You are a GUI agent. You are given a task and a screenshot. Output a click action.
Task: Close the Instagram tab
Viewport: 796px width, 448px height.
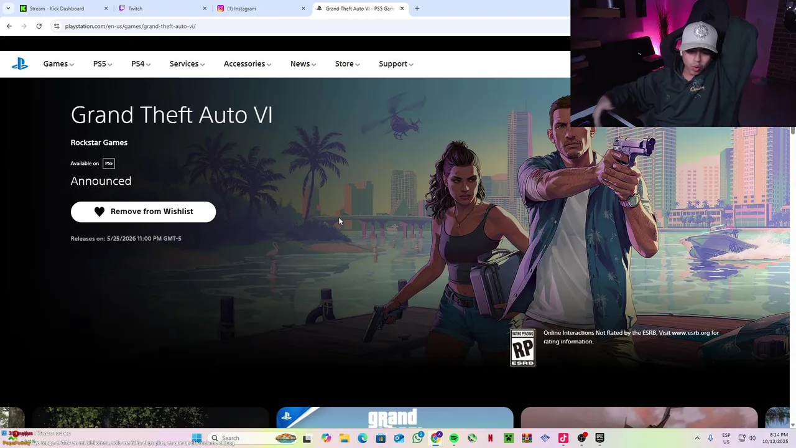pyautogui.click(x=303, y=9)
